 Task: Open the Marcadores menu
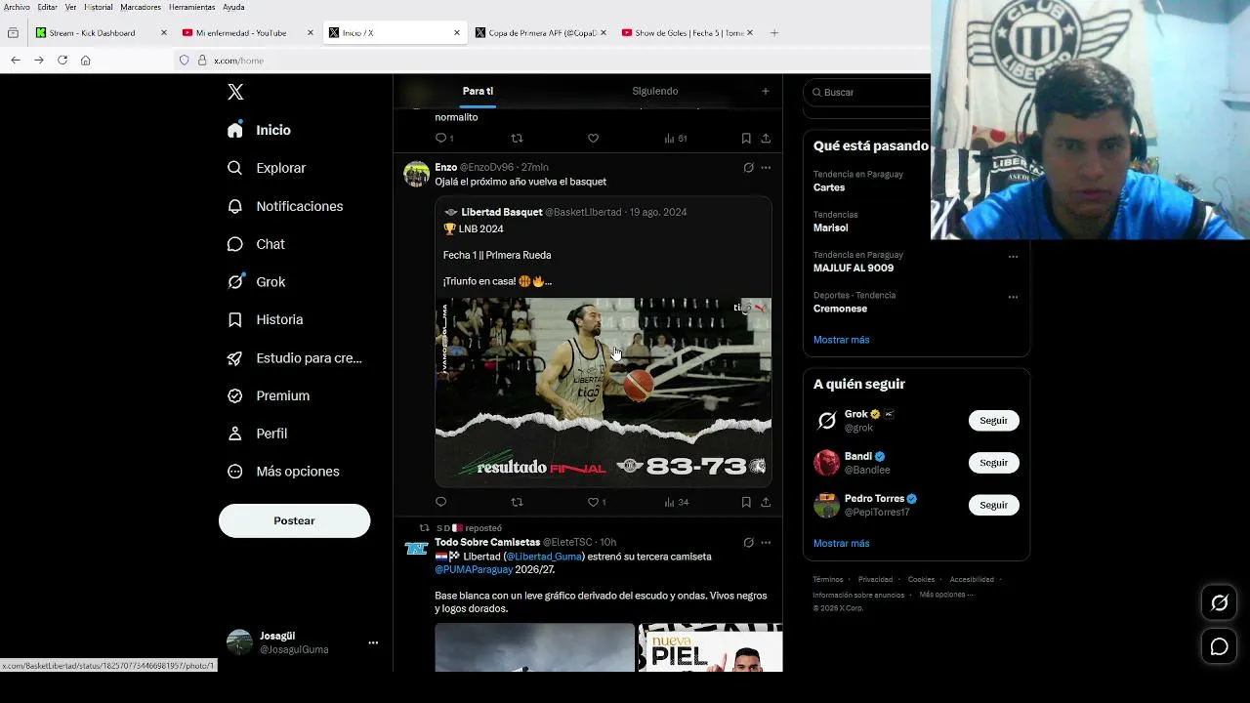pos(141,7)
